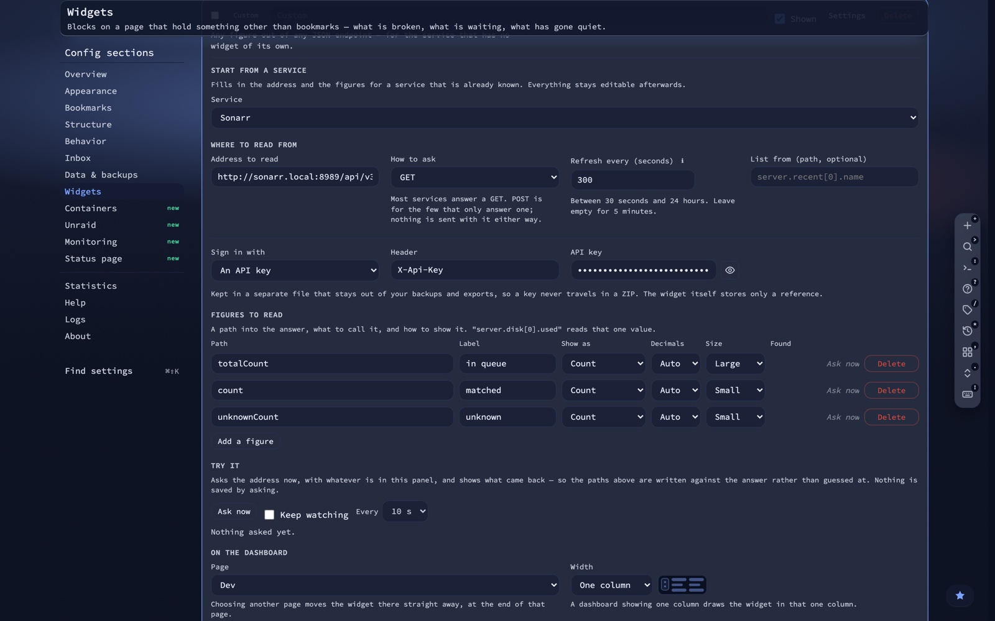Click the column layout preview thumbnail
Screen dimensions: 995x621
point(682,585)
